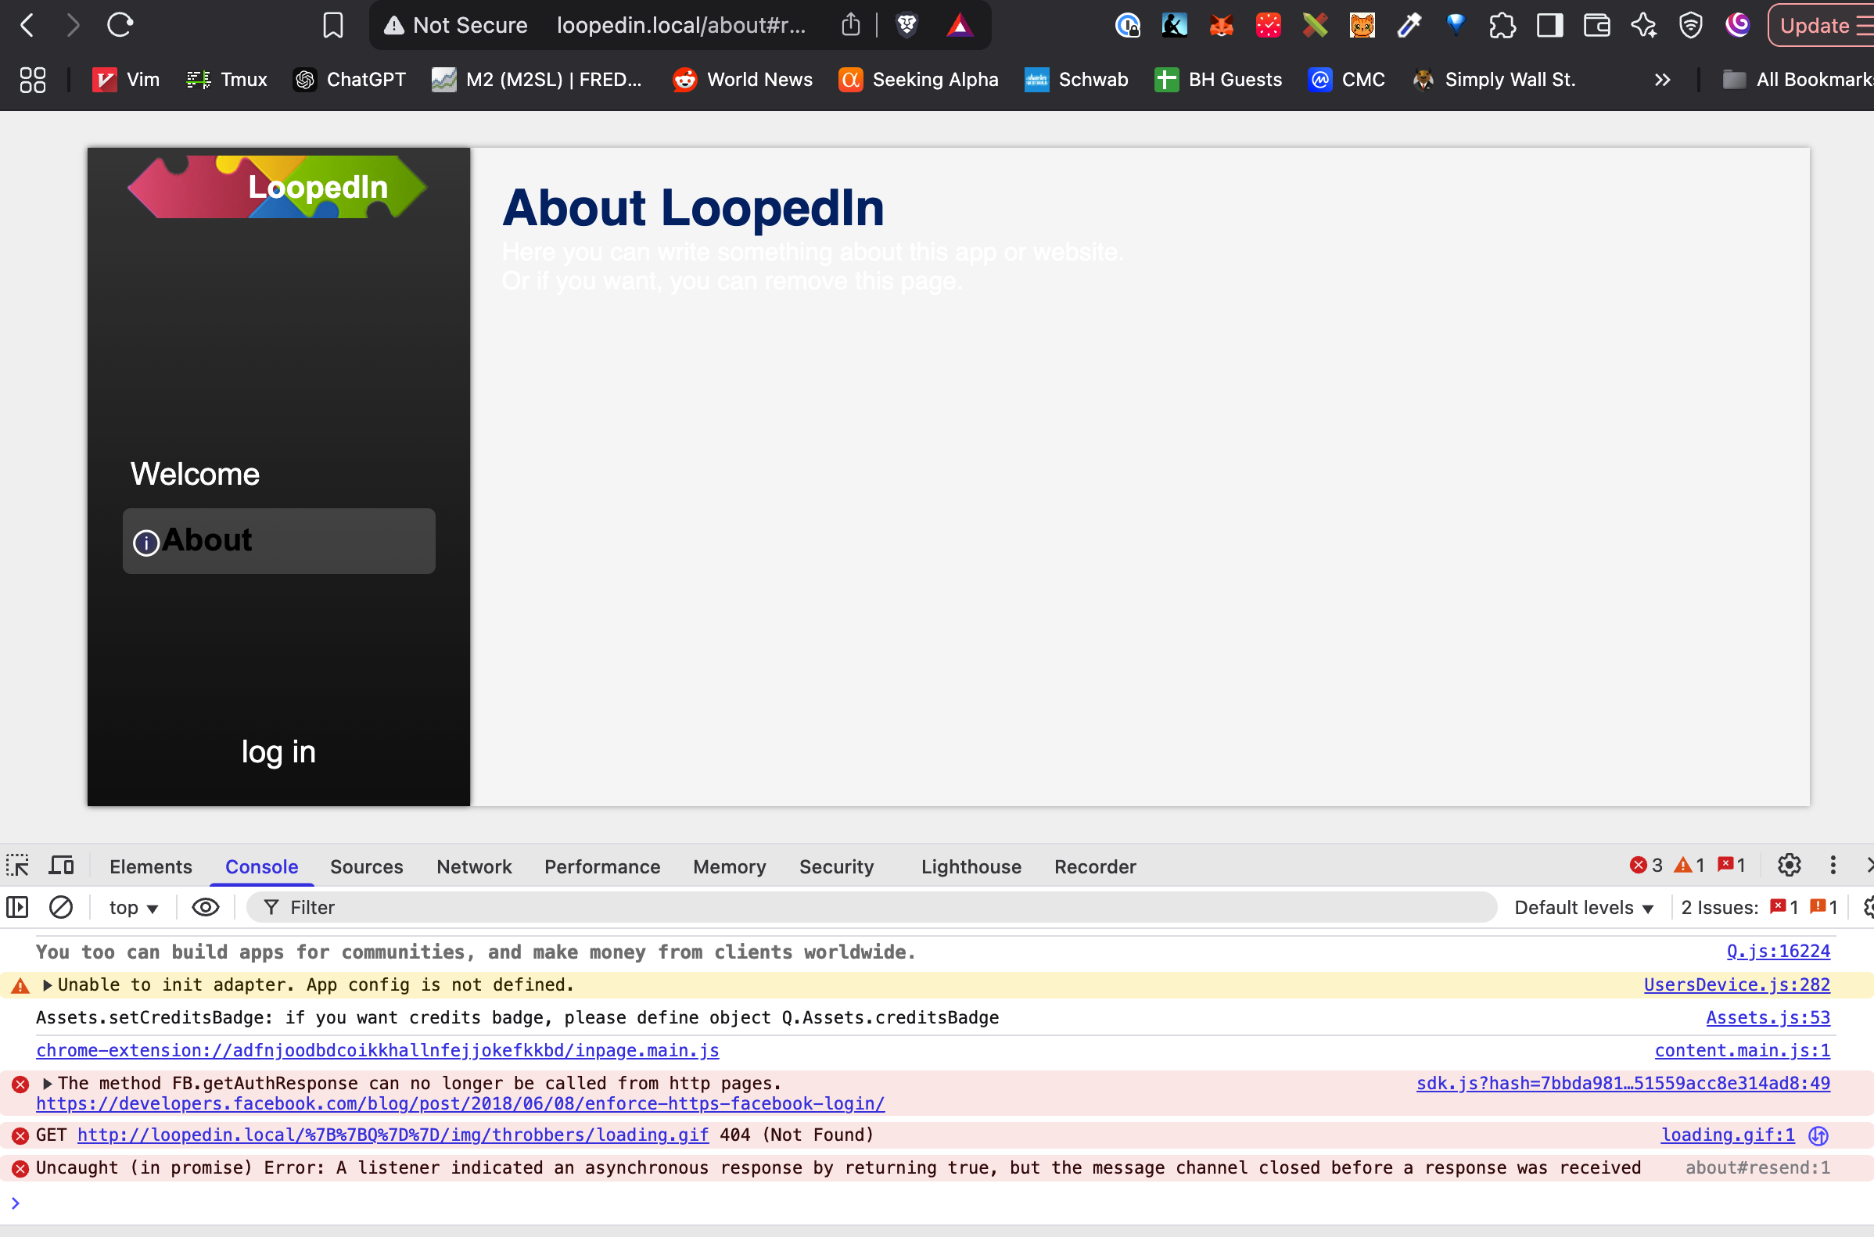The height and width of the screenshot is (1237, 1874).
Task: Click the loading.gif:1 network request icon
Action: (1818, 1135)
